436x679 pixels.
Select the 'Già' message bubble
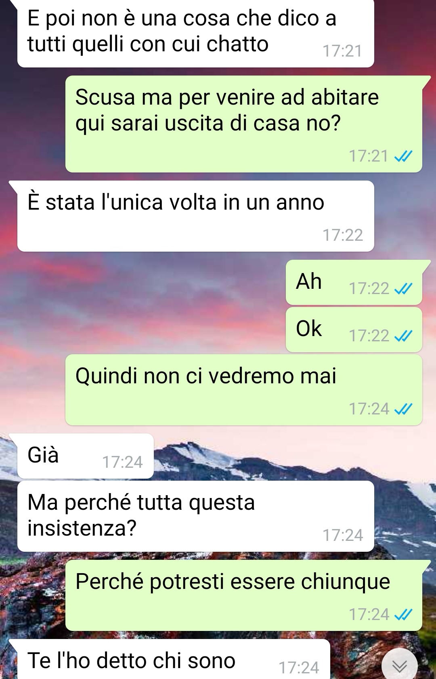[85, 456]
